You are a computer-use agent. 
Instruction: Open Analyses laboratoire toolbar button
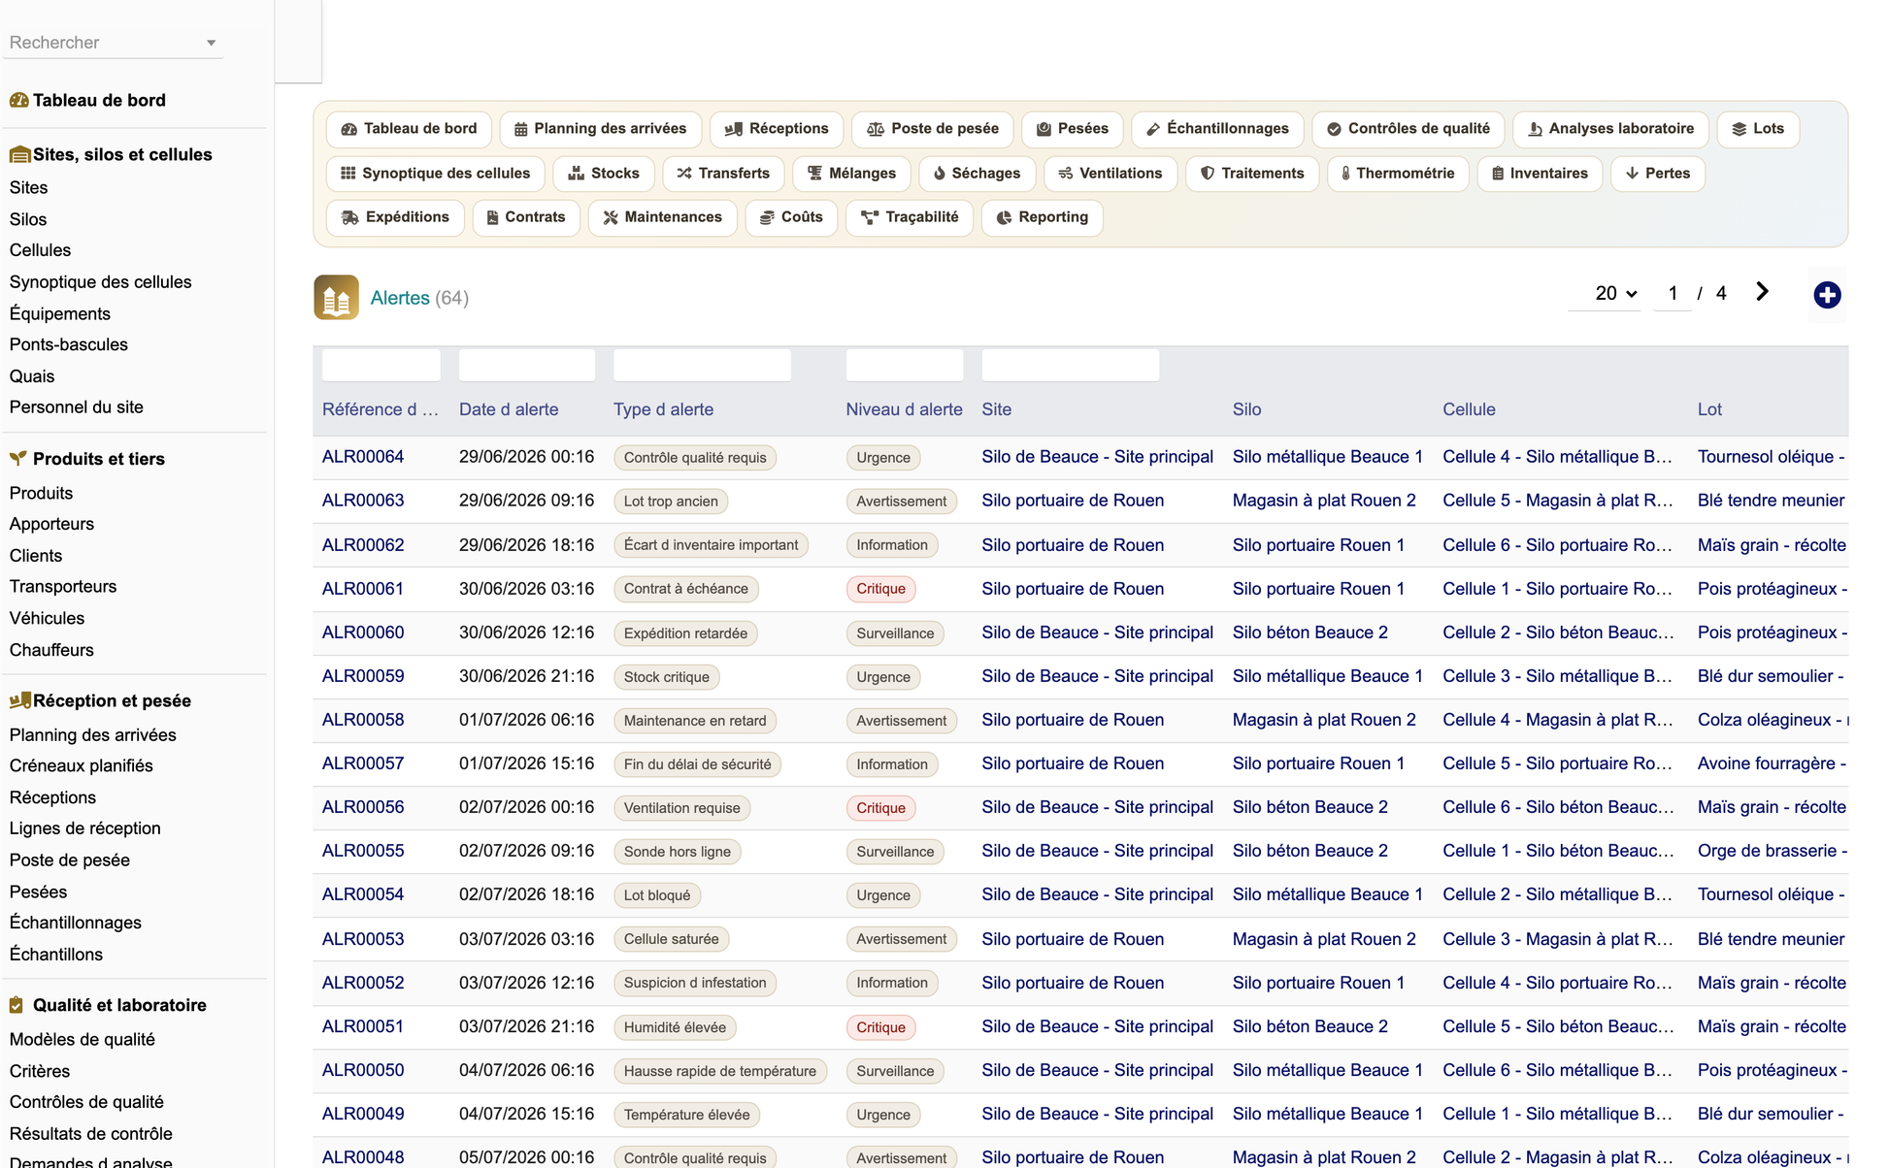tap(1611, 129)
